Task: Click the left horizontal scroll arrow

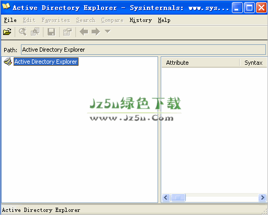Action: (x=166, y=198)
